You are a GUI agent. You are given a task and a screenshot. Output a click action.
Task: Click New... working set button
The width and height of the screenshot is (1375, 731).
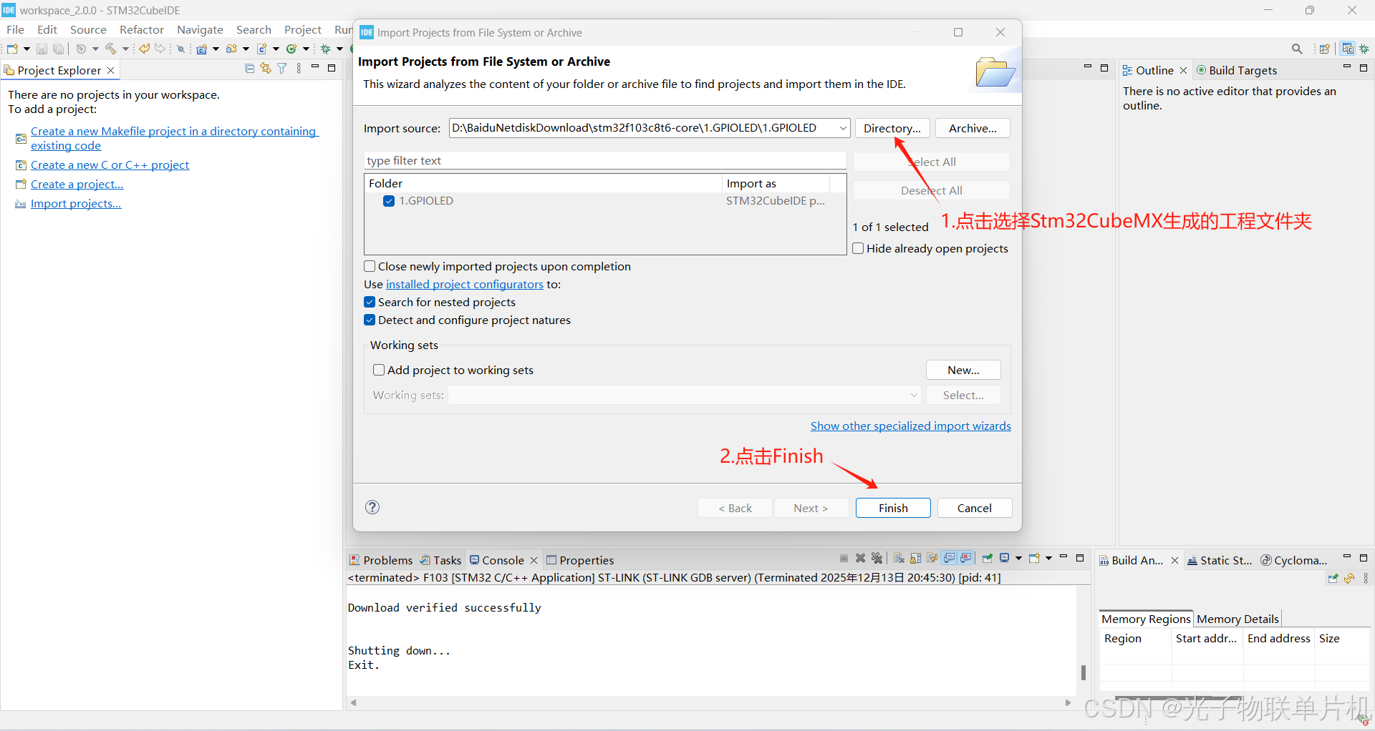click(x=963, y=370)
